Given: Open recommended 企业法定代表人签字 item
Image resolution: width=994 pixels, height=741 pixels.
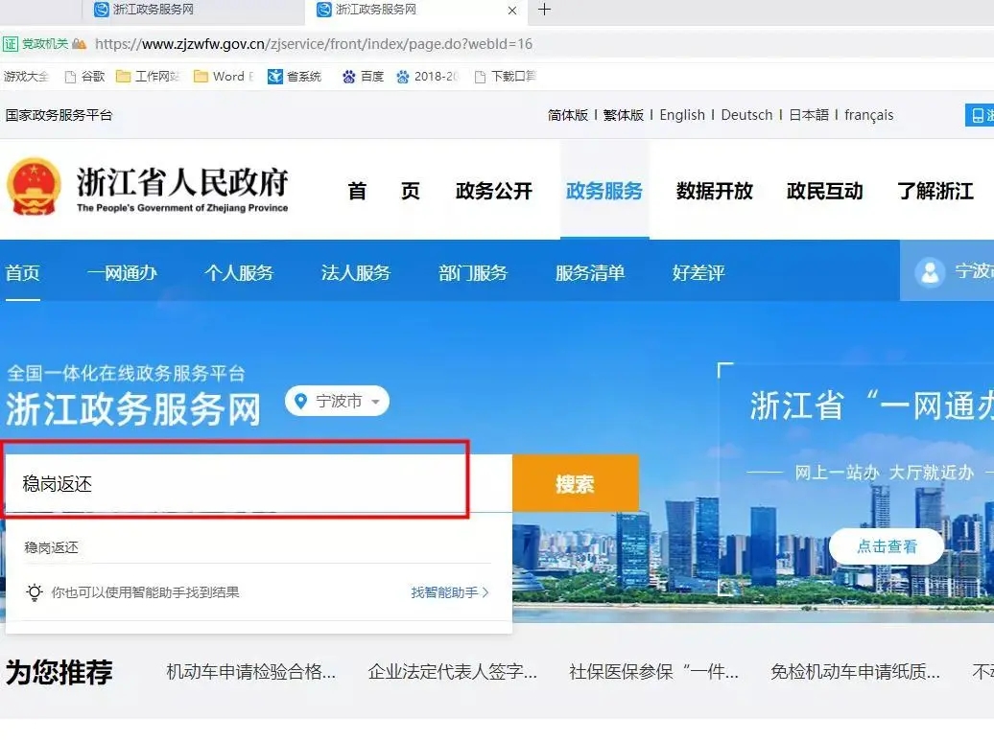Looking at the screenshot, I should 453,672.
